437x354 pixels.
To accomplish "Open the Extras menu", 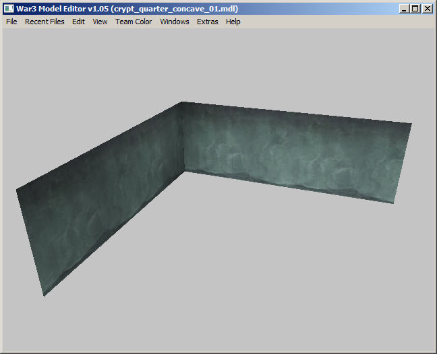I will point(207,22).
